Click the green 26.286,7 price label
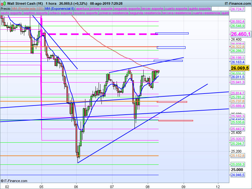This screenshot has width=252, height=189. 238,51
